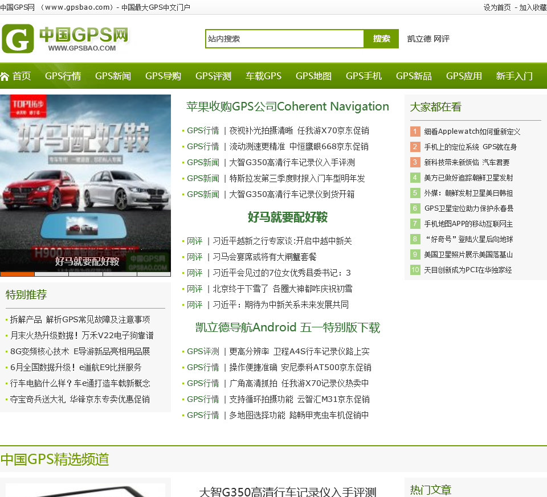
Task: Click the green 搜索 search button
Action: tap(381, 39)
